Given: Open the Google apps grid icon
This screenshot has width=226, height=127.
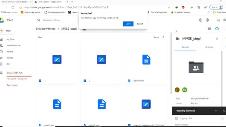Looking at the screenshot, I should 218,20.
